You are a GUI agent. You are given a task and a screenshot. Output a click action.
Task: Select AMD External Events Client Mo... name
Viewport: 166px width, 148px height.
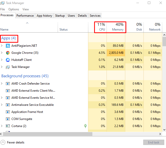(x=33, y=91)
